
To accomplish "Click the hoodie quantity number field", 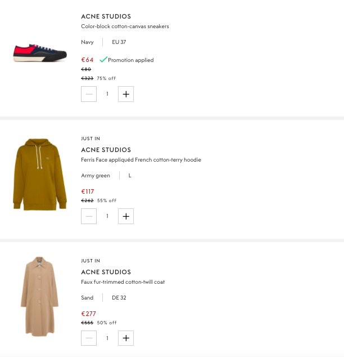I will point(107,216).
